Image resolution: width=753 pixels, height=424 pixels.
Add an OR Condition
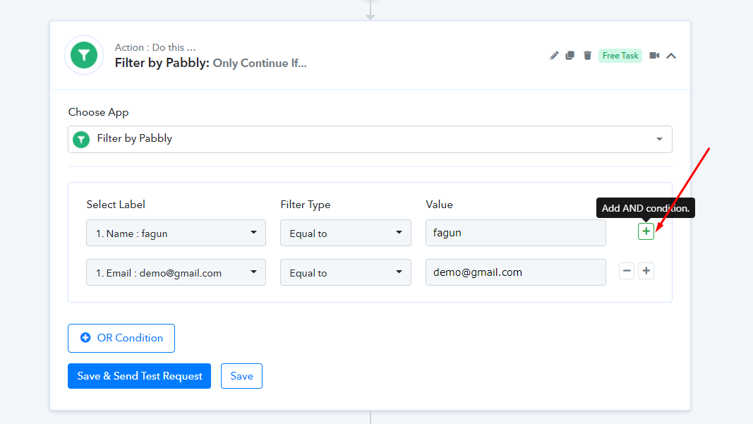pos(121,338)
